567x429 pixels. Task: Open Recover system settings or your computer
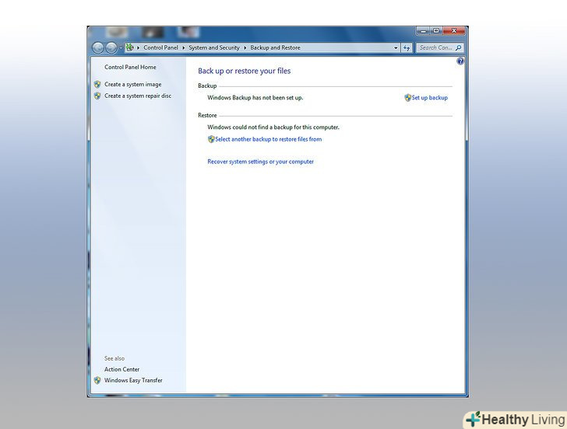260,162
